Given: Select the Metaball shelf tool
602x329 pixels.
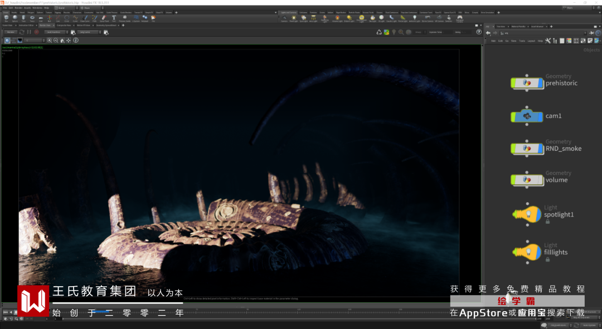Looking at the screenshot, I should 145,18.
